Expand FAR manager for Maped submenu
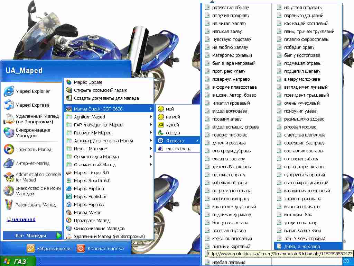Viewport: 354px width, 266px height. (x=151, y=125)
